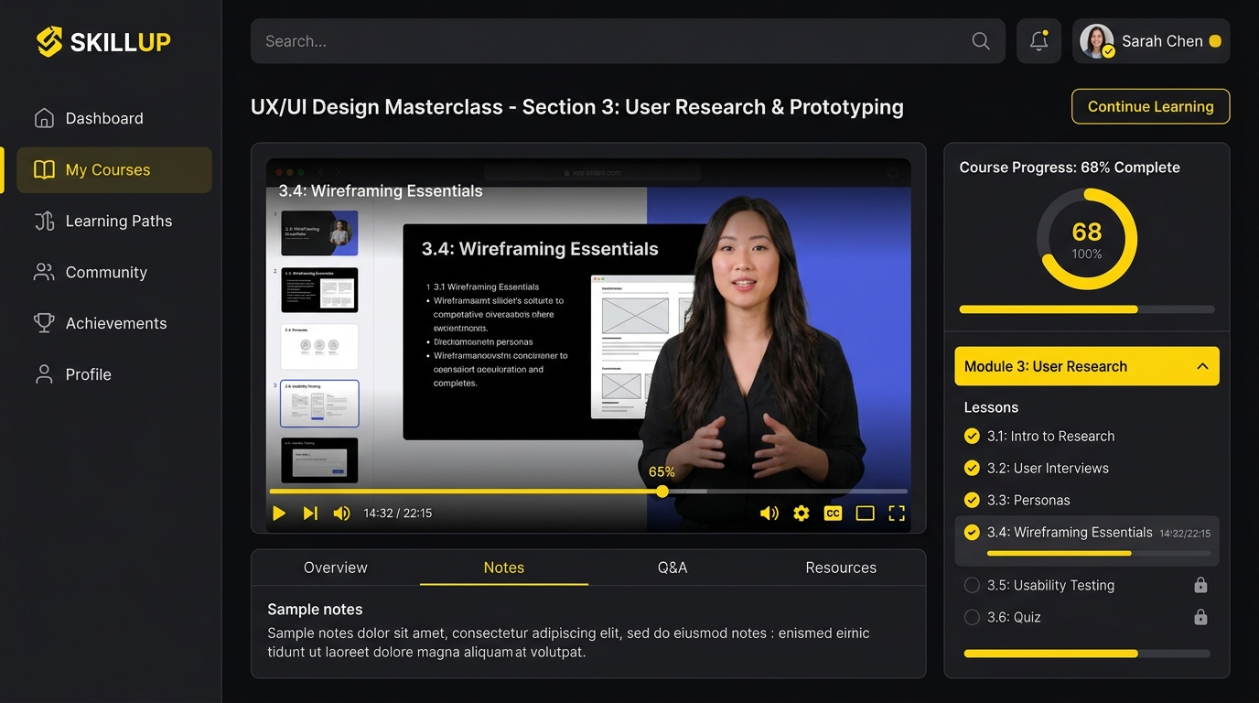1259x703 pixels.
Task: Toggle the 3.1 Intro to Research checkmark
Action: [972, 436]
